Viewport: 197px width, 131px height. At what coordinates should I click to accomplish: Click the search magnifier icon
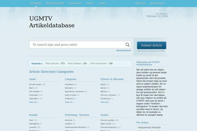click(x=127, y=45)
